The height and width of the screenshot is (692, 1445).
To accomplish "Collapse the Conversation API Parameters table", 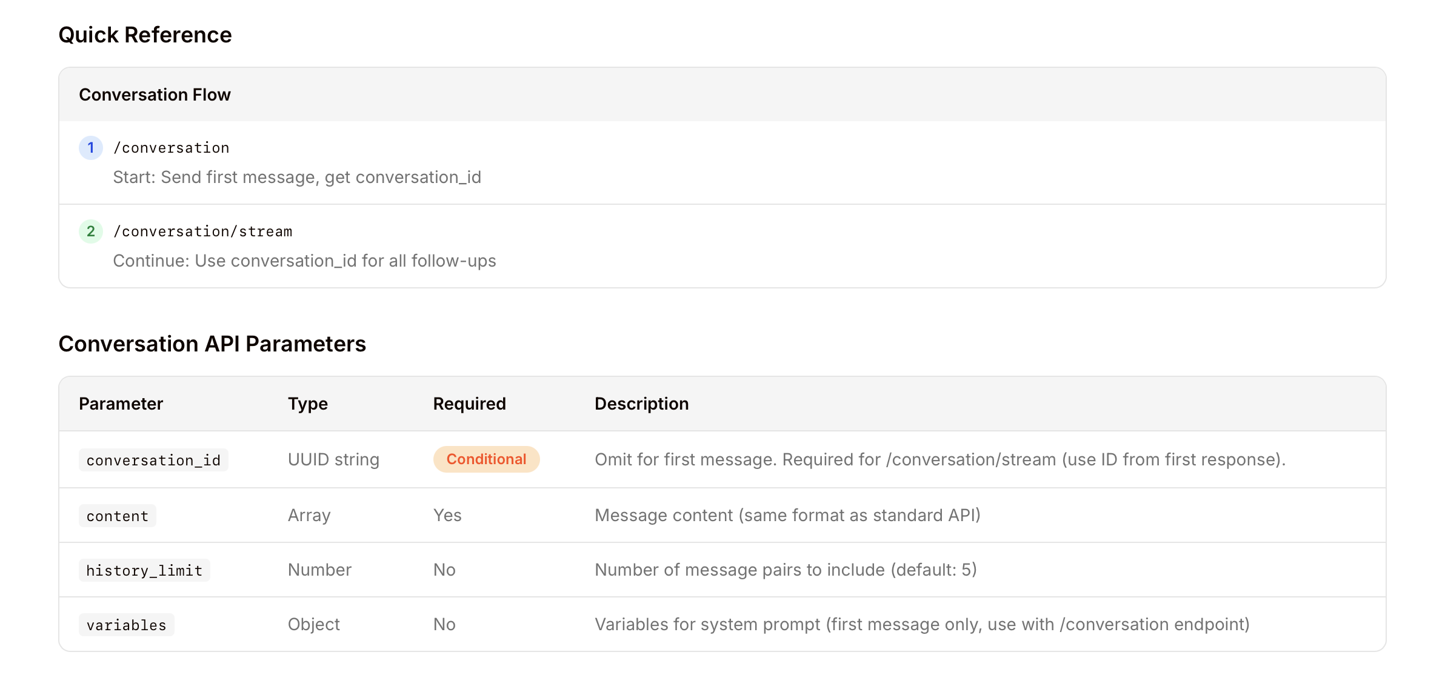I will (x=212, y=344).
